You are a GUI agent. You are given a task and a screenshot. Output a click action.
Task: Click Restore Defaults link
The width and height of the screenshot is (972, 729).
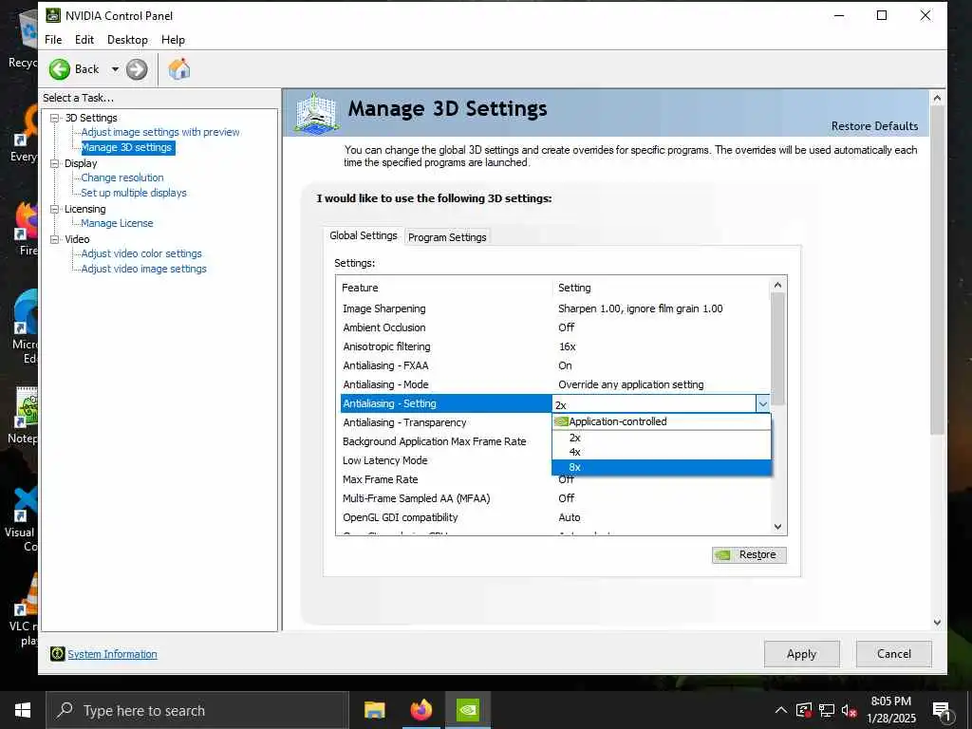coord(874,126)
